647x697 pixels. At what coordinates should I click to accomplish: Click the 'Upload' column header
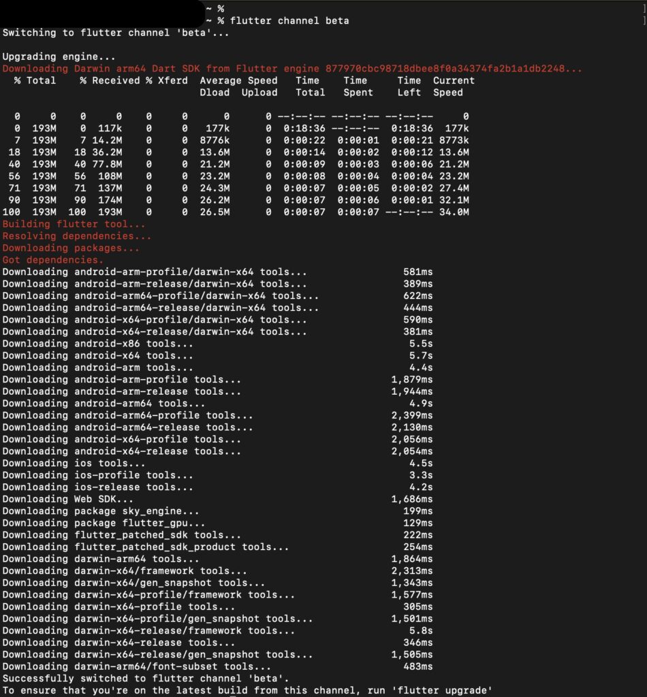click(x=259, y=93)
